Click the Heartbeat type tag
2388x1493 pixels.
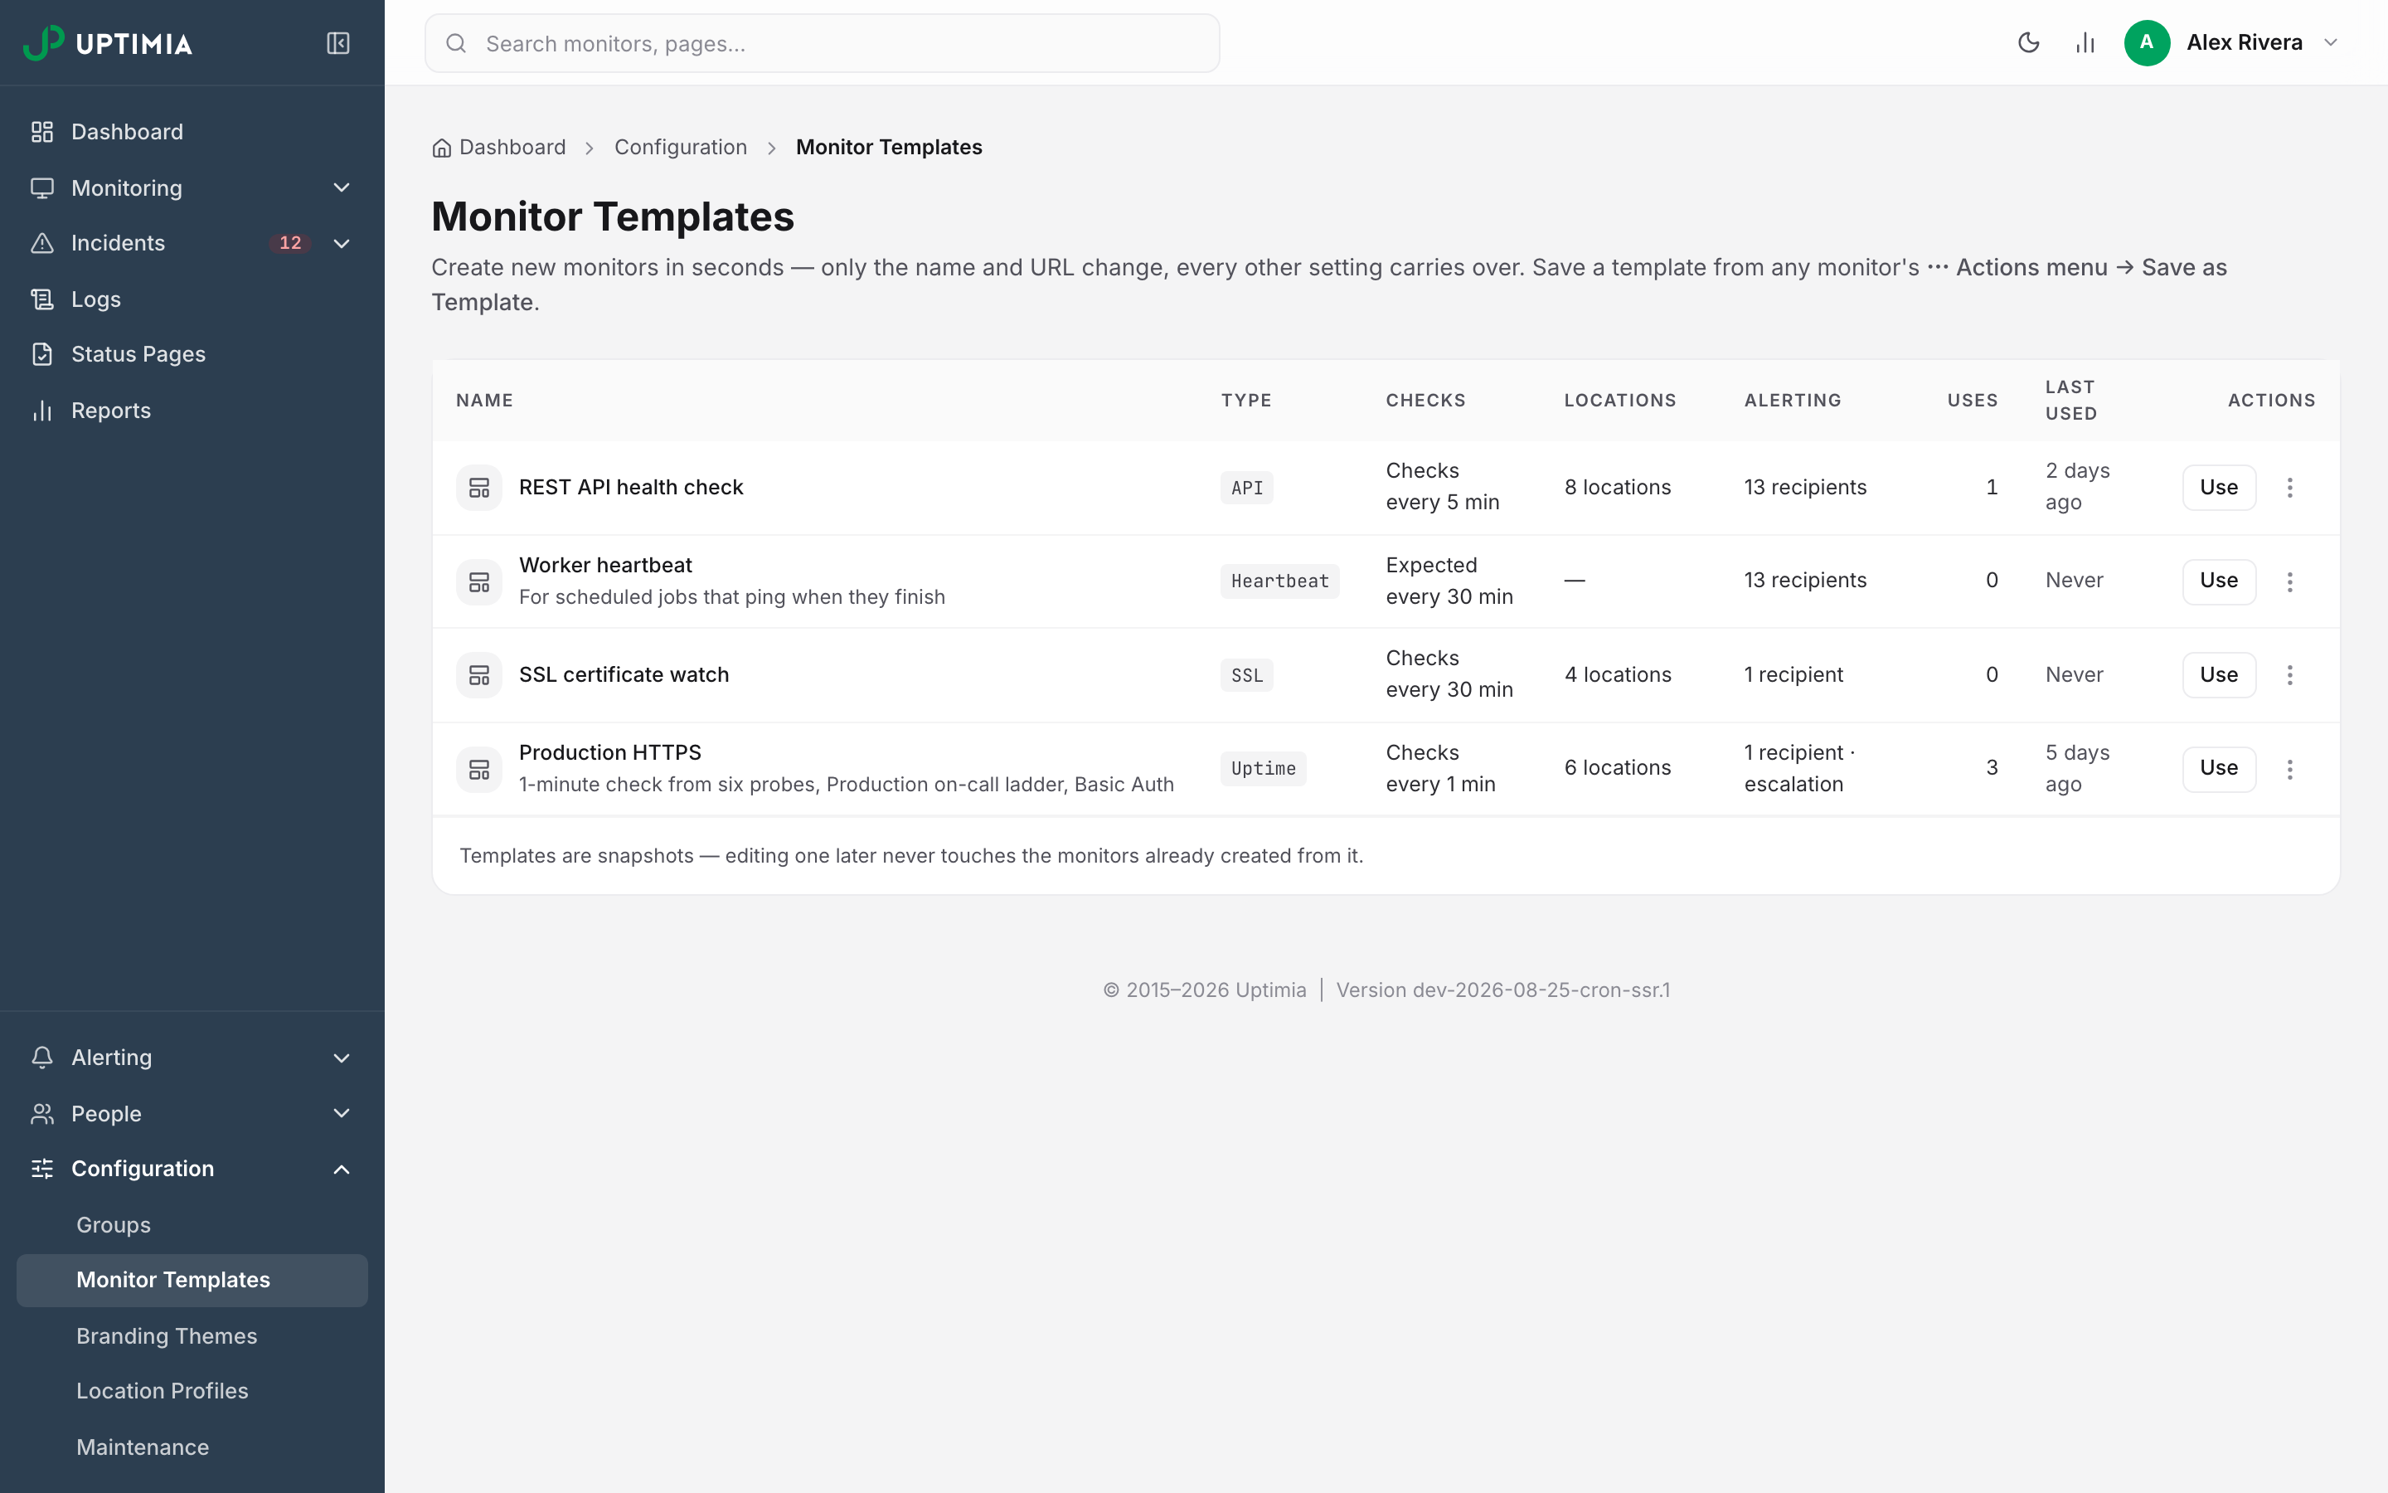point(1280,581)
